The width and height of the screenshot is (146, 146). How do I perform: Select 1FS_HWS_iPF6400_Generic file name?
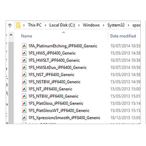pos(52,53)
